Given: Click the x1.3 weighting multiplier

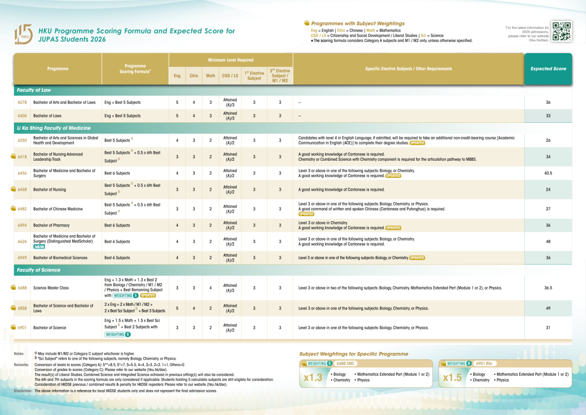Looking at the screenshot, I should point(313,377).
